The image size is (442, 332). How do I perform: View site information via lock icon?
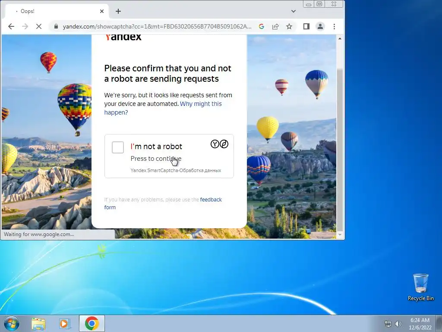click(56, 26)
